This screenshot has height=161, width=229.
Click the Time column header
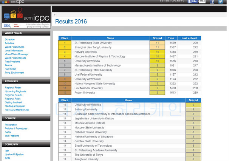[171, 38]
